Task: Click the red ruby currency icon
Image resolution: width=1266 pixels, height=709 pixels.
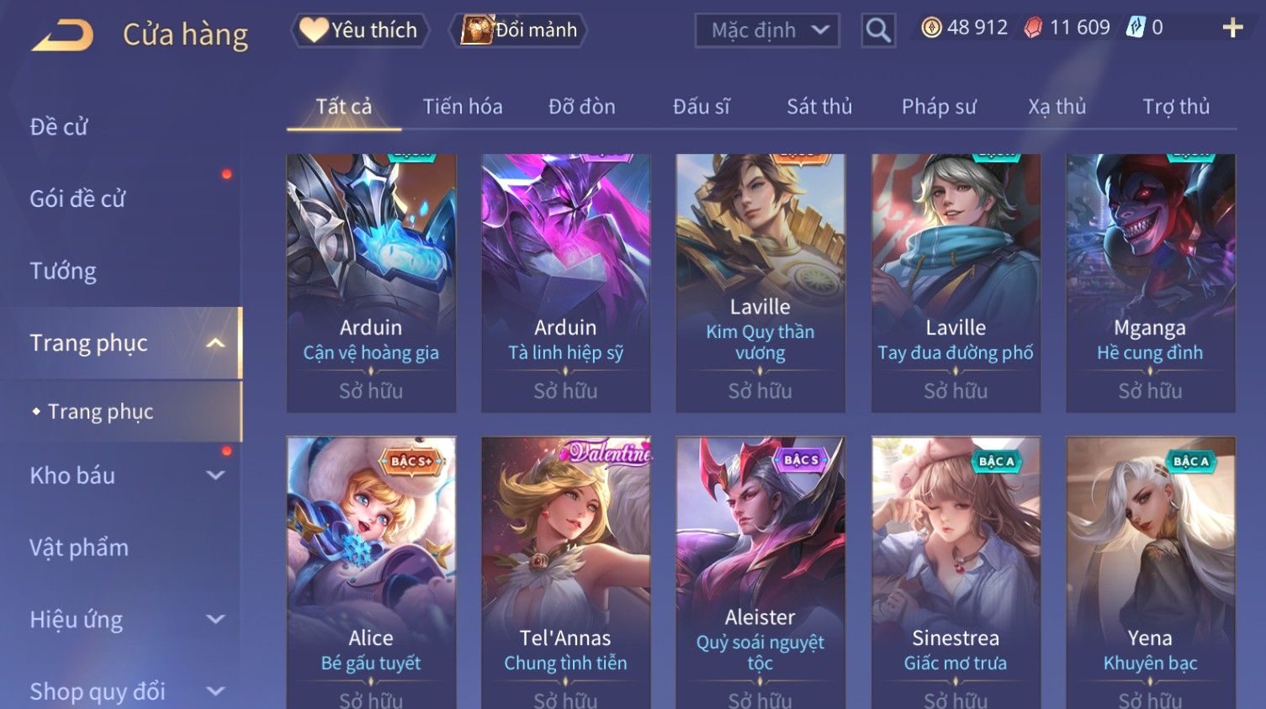Action: [x=1033, y=28]
